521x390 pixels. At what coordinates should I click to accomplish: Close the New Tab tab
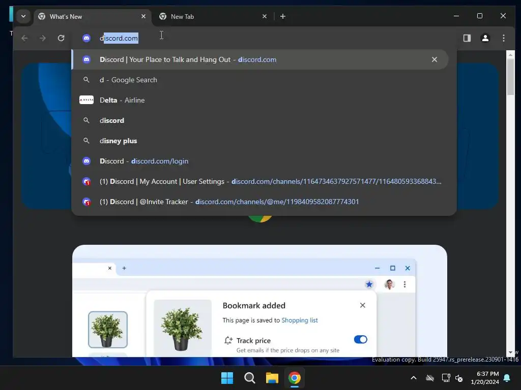point(265,16)
